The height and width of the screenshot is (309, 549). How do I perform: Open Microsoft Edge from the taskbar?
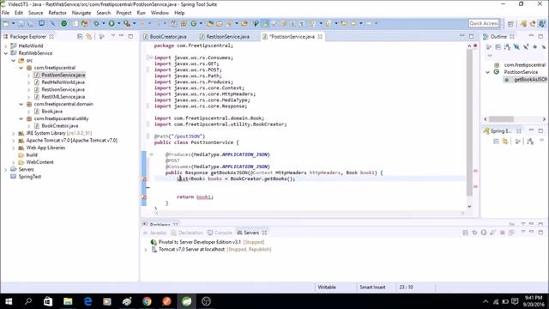87,301
